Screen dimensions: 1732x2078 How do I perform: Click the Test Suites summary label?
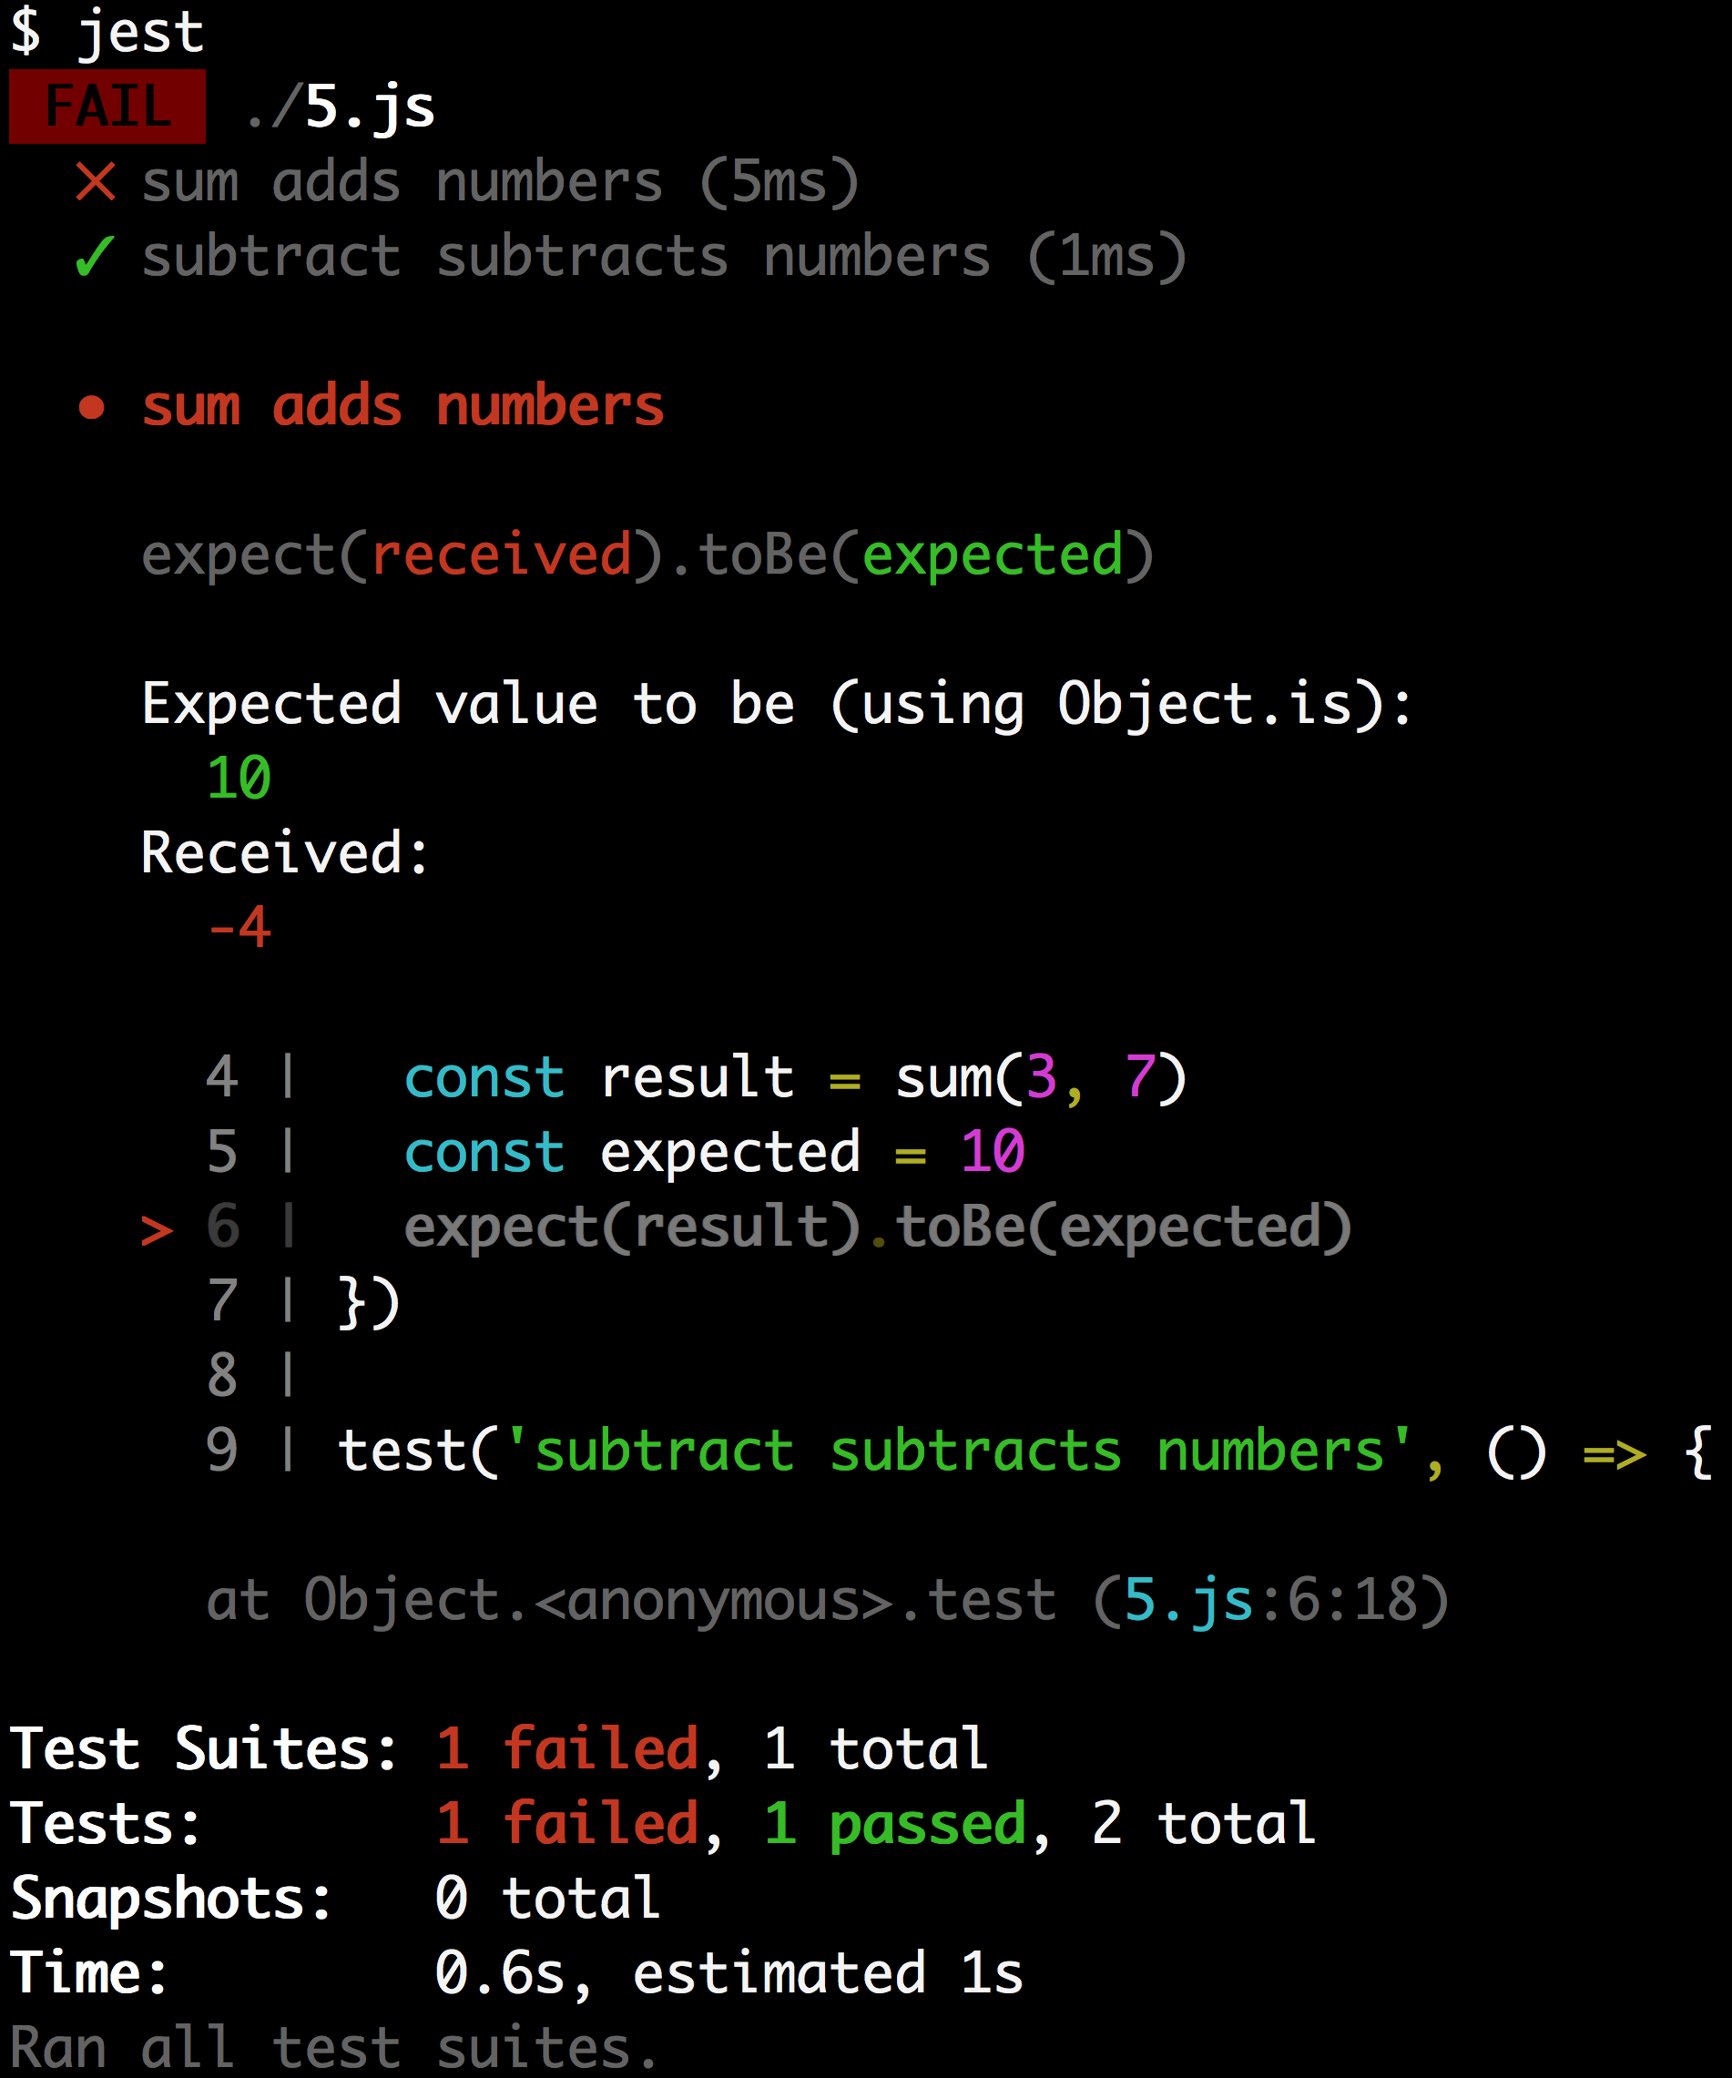point(198,1748)
